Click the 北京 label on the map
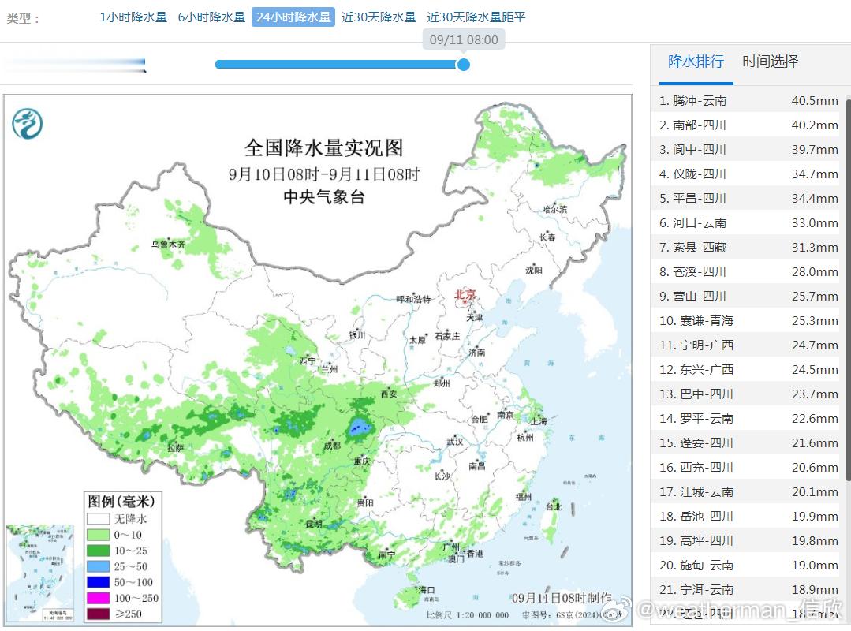851x631 pixels. 465,295
